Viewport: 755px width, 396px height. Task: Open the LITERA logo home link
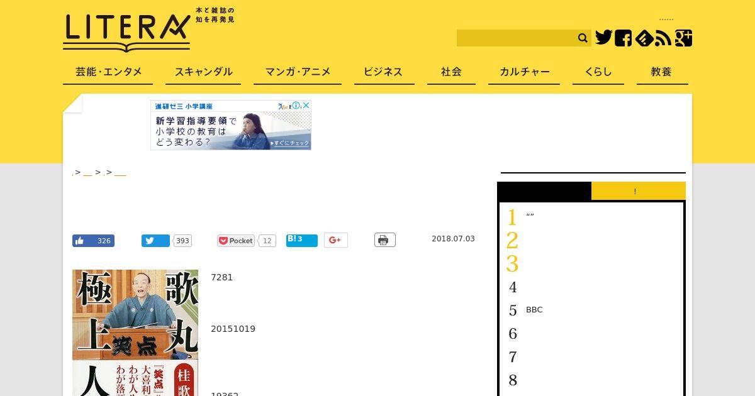[126, 33]
